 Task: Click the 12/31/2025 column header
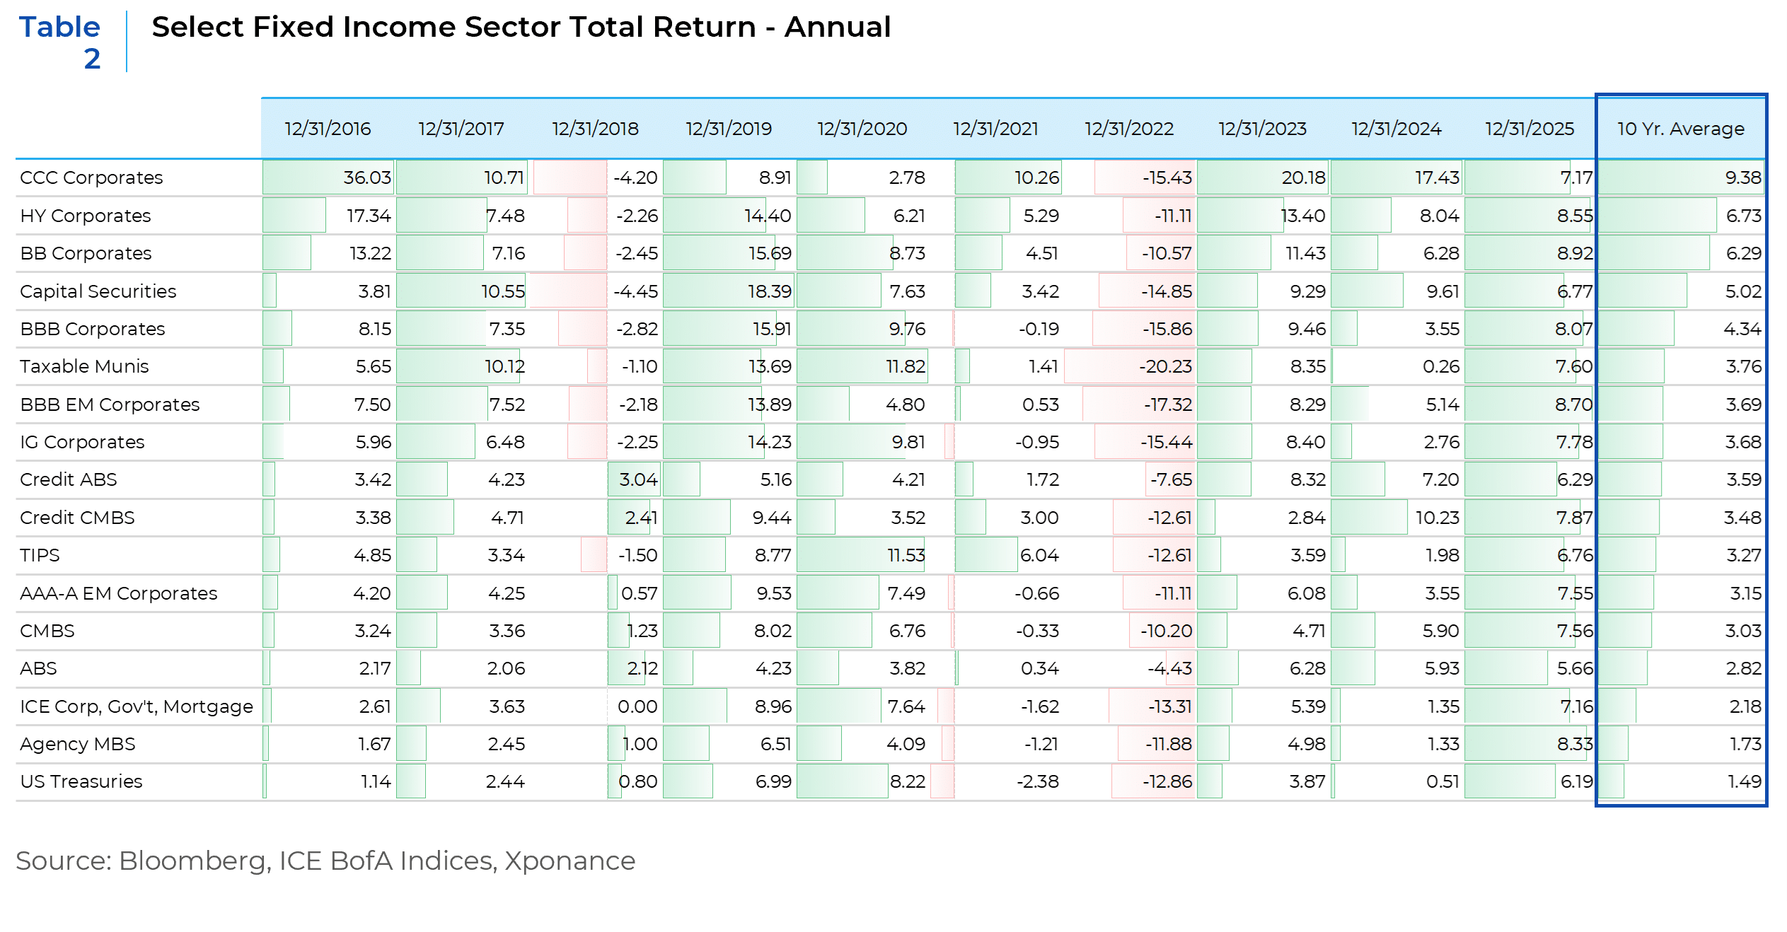[x=1529, y=129]
